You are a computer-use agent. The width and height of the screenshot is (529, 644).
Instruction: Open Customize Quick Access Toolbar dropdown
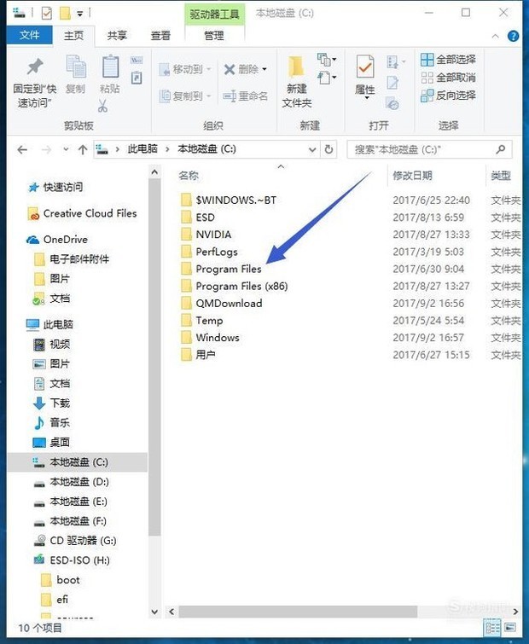coord(80,14)
